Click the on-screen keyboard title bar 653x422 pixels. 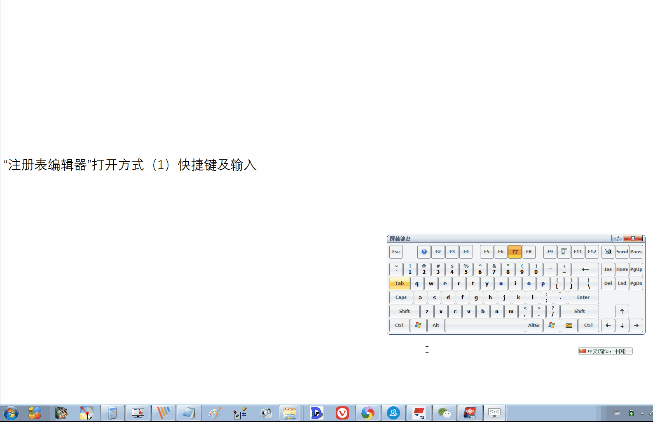click(499, 238)
